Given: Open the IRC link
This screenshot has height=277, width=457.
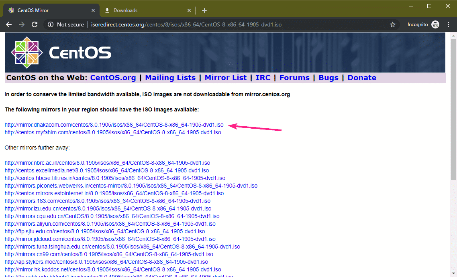Looking at the screenshot, I should pyautogui.click(x=263, y=78).
